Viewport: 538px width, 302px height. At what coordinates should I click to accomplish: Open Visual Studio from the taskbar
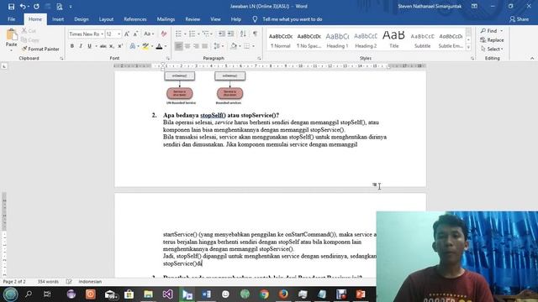click(x=167, y=294)
